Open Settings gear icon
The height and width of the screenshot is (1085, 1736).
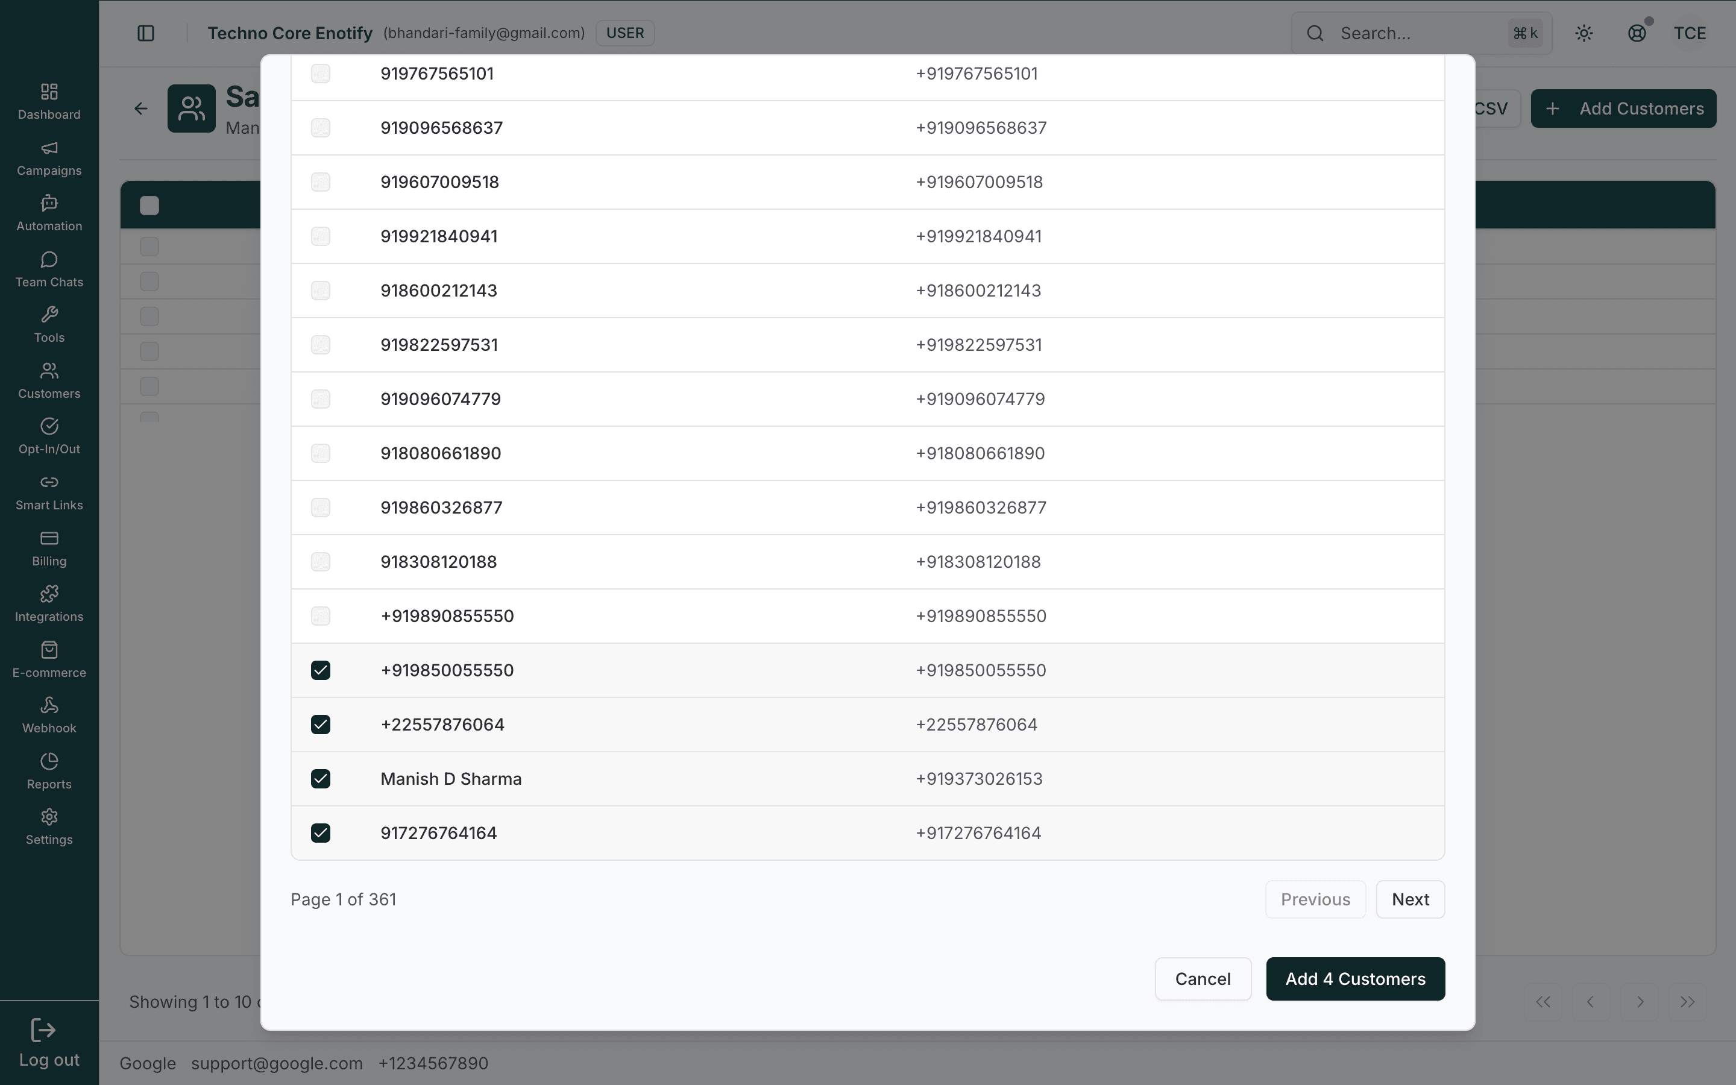[x=49, y=817]
